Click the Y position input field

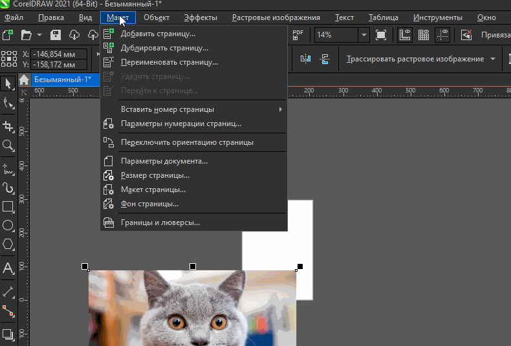coord(59,65)
